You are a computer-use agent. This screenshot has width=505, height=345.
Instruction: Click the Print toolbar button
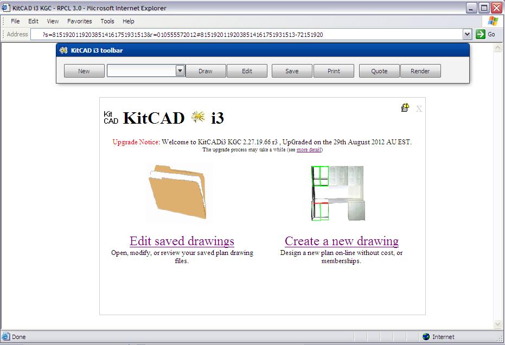pyautogui.click(x=334, y=71)
